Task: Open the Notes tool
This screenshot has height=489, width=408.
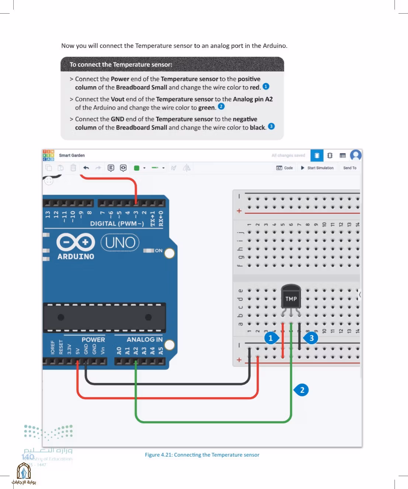Action: point(111,168)
